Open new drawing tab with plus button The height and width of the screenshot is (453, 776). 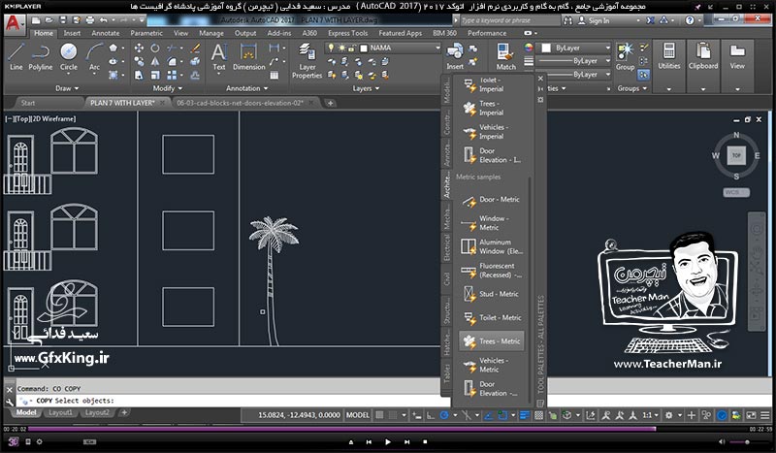pos(330,103)
